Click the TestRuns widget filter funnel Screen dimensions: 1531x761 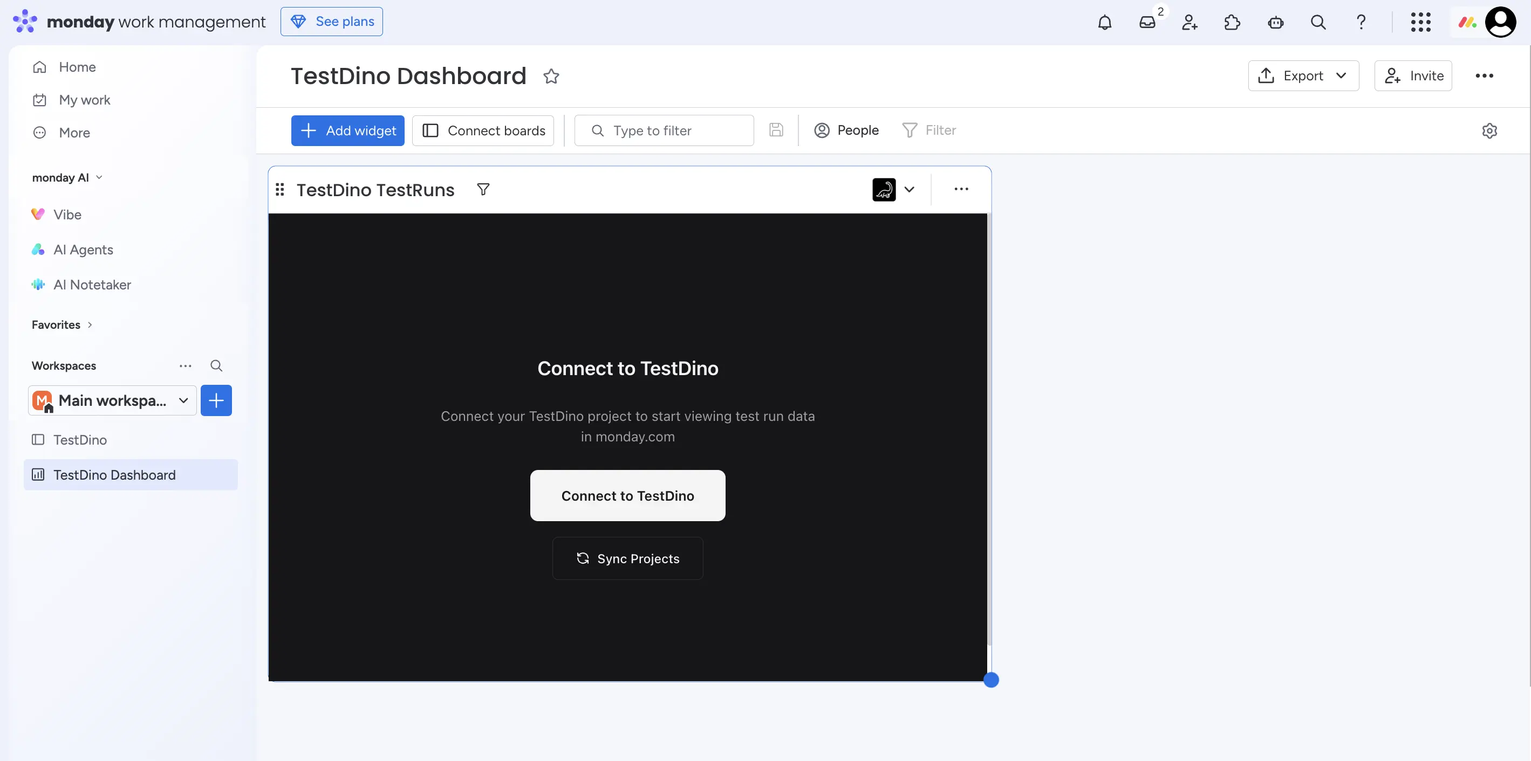click(x=483, y=189)
